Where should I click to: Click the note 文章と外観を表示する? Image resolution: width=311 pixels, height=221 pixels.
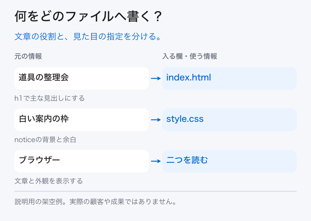click(48, 181)
